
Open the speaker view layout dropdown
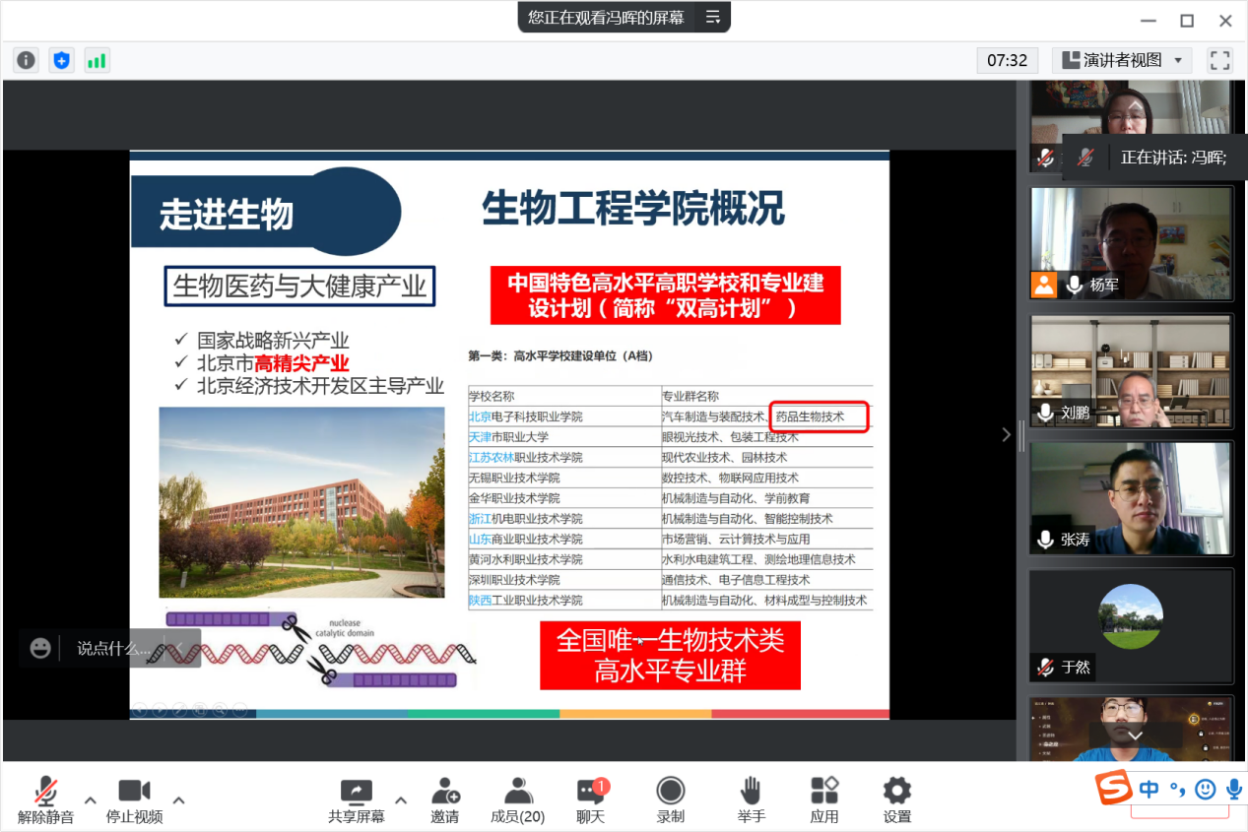click(x=1122, y=60)
